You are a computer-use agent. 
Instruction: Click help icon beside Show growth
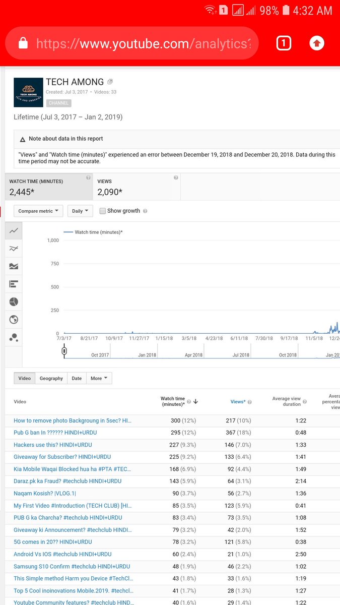(145, 211)
